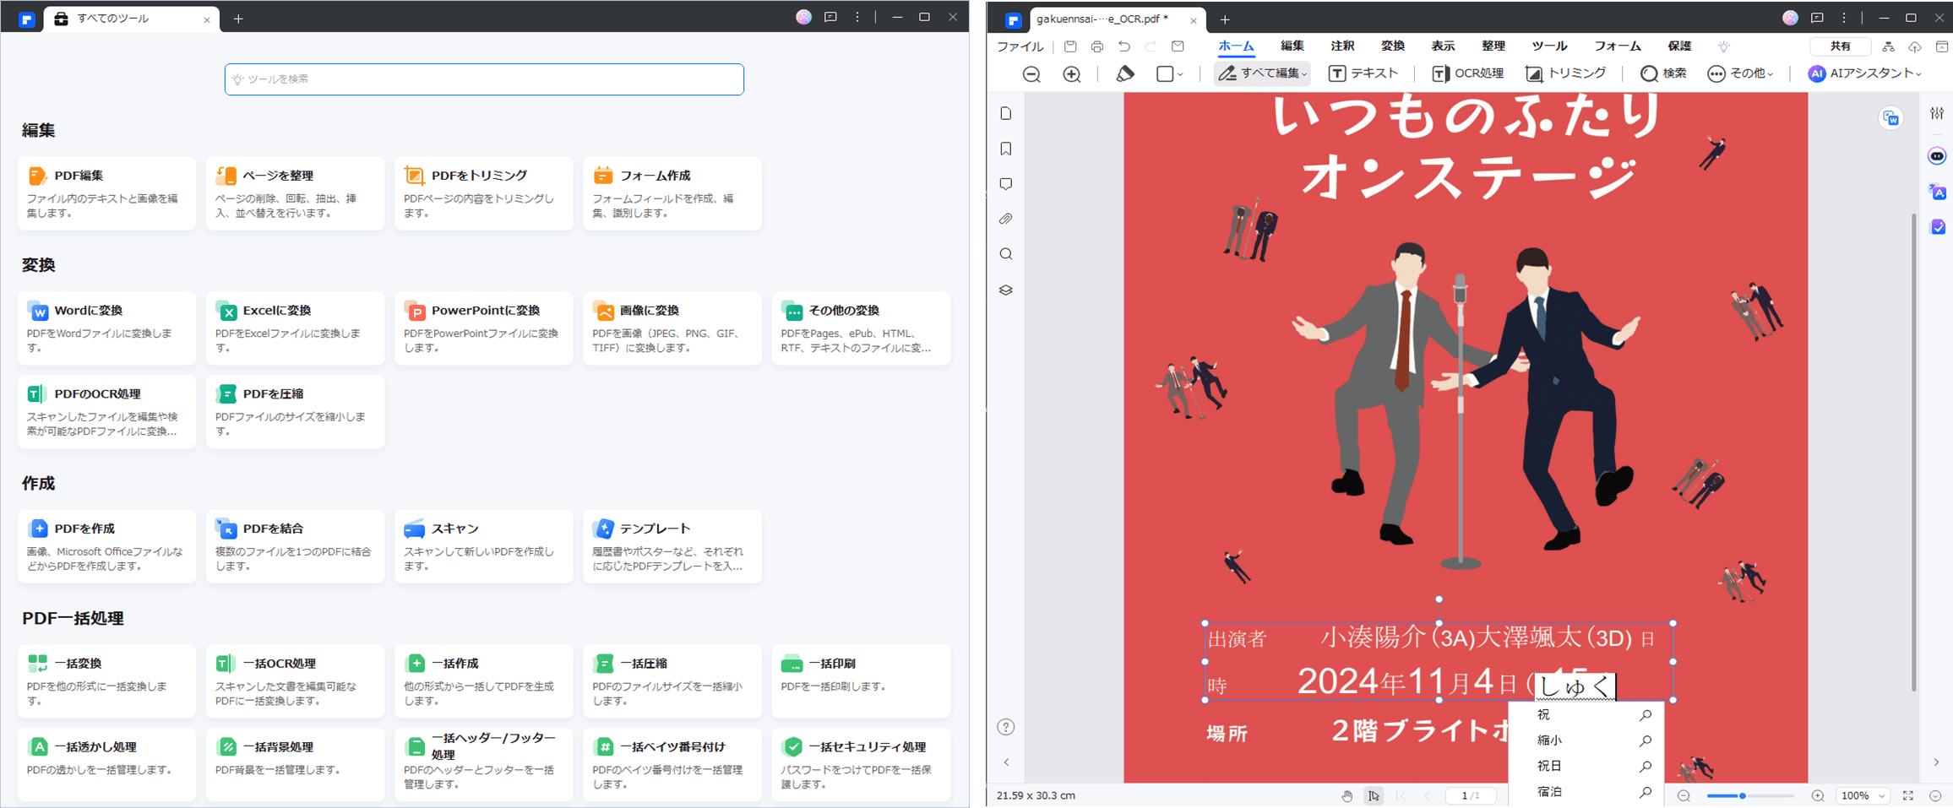The image size is (1953, 808).
Task: Choose 縮小 from IME candidate list
Action: pos(1586,740)
